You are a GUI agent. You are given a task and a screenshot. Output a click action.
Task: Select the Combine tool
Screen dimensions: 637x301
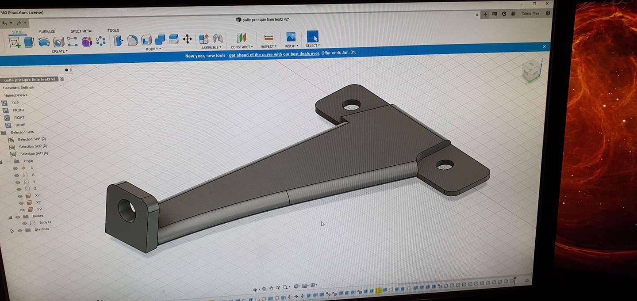(160, 40)
